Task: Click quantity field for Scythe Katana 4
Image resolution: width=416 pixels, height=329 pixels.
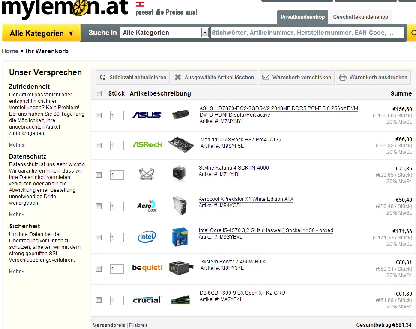Action: pos(117,175)
